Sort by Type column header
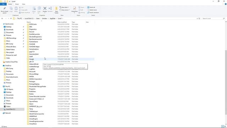227x128 pixels. [73, 22]
